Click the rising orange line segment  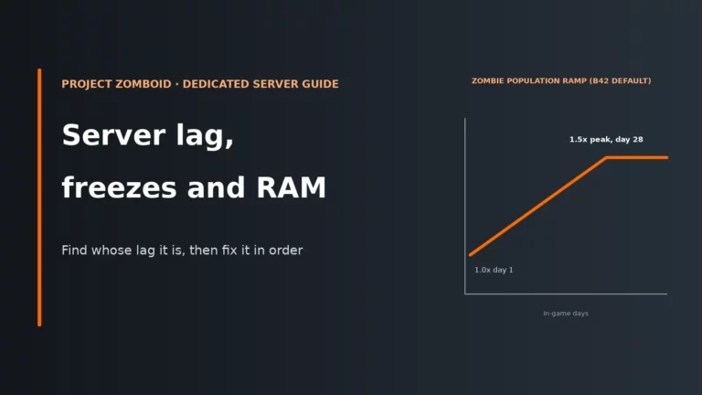click(538, 207)
